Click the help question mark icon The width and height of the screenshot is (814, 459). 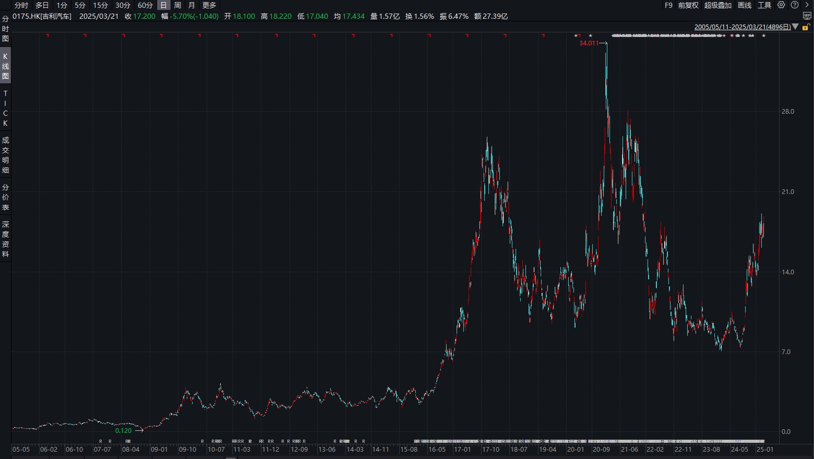coord(795,5)
